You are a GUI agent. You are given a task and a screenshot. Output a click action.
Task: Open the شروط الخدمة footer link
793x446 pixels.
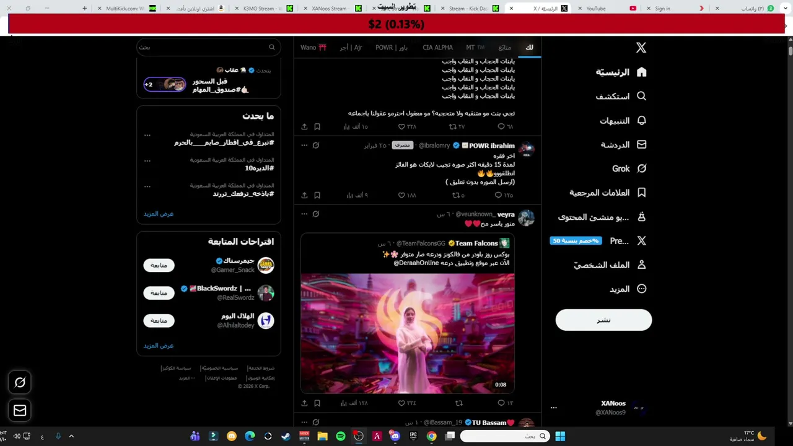(261, 368)
